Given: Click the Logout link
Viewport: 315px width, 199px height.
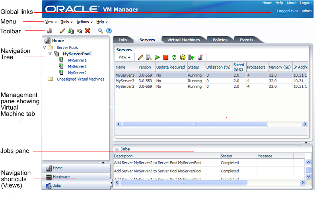Looking at the screenshot, I should point(306,3).
